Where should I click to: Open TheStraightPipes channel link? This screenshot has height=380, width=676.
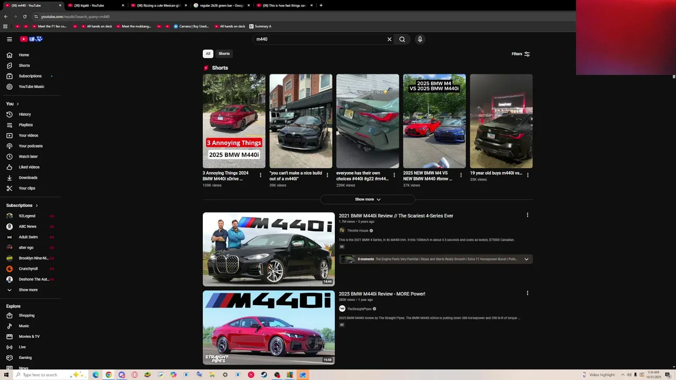359,309
